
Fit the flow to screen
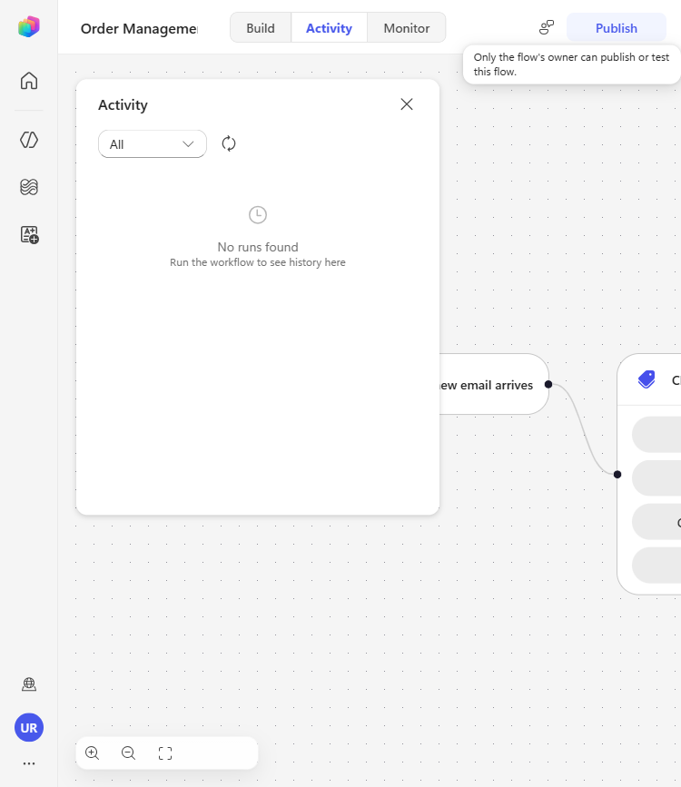(164, 753)
